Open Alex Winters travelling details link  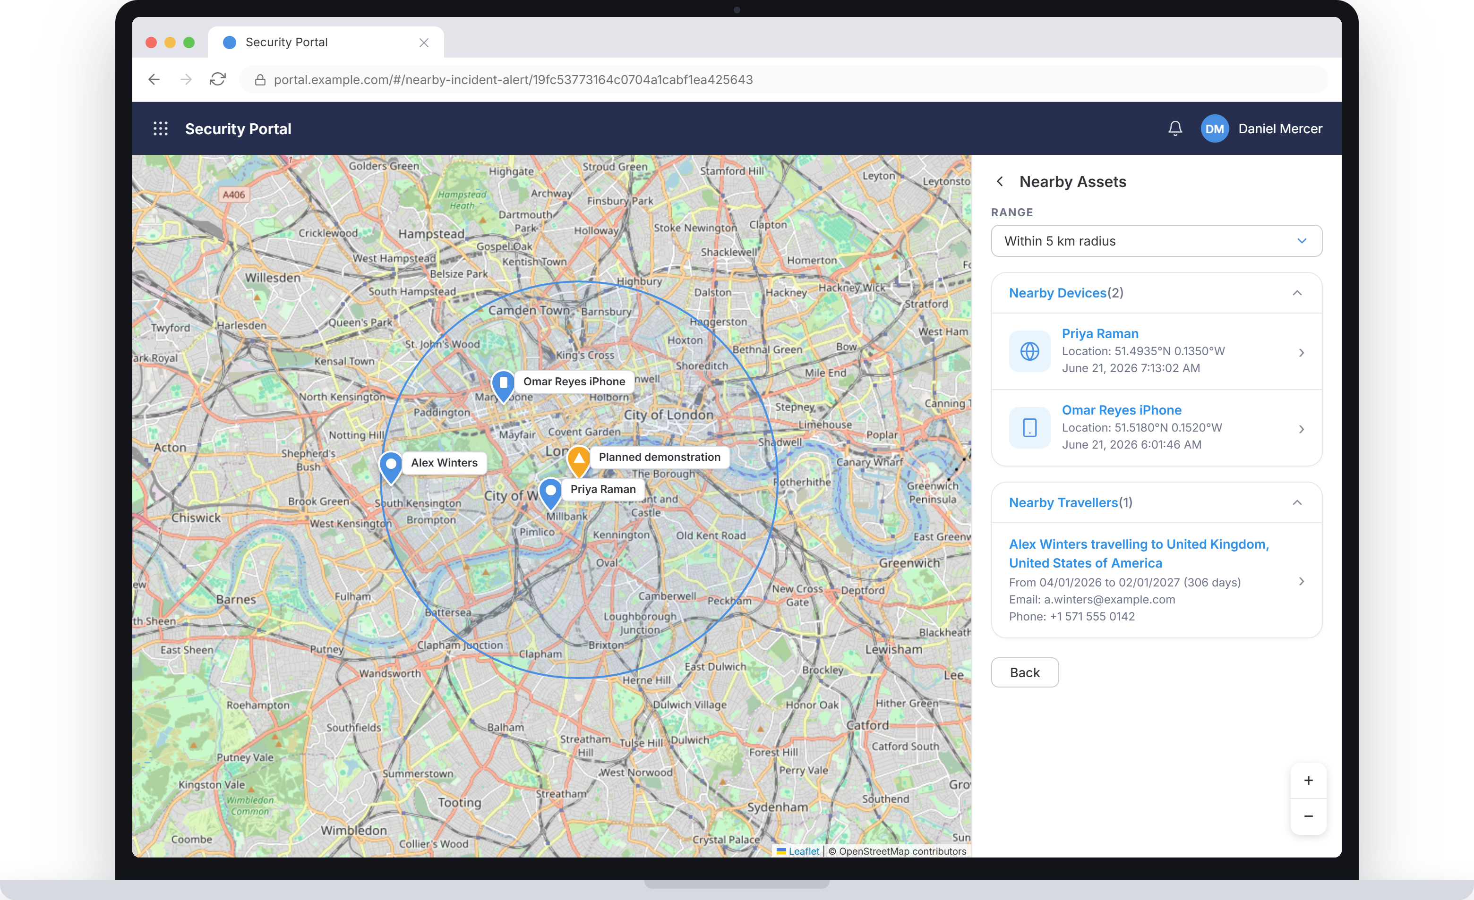1139,553
